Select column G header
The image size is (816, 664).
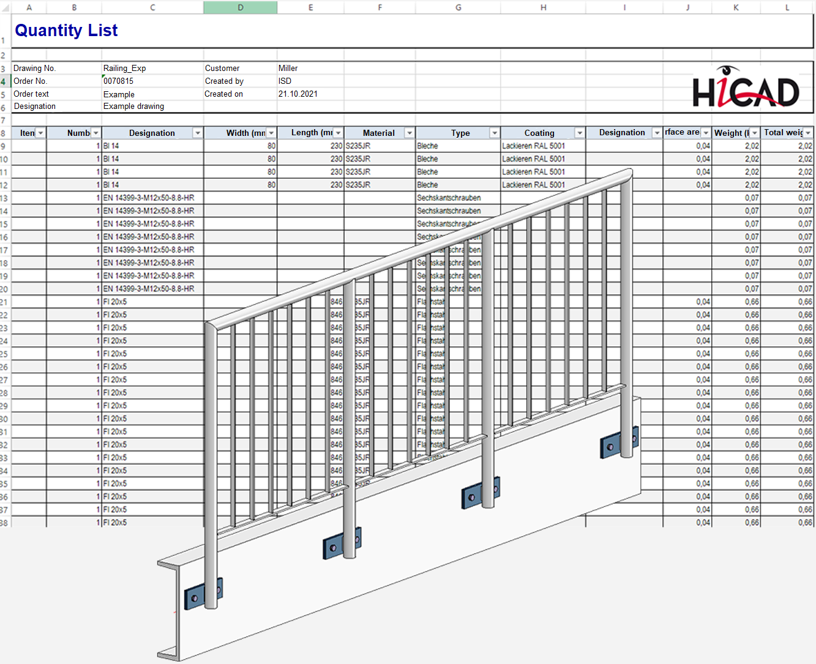click(458, 7)
